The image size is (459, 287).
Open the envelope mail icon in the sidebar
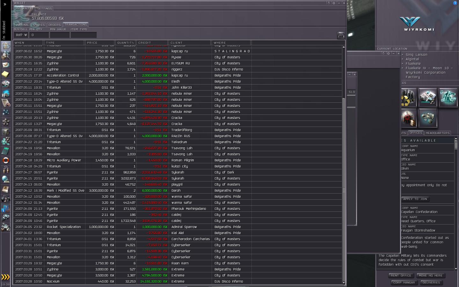(6, 65)
